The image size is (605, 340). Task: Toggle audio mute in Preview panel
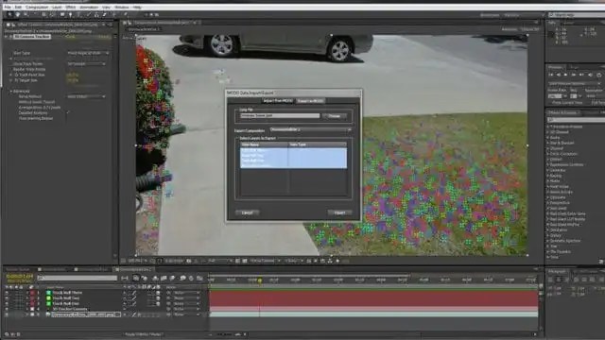point(590,75)
